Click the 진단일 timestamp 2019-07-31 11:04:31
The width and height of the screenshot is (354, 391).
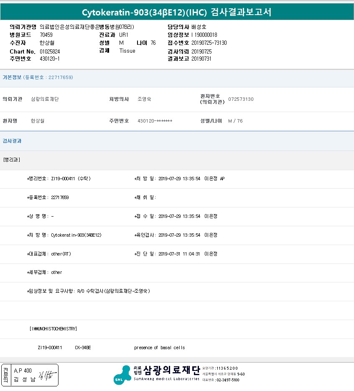pos(179,254)
